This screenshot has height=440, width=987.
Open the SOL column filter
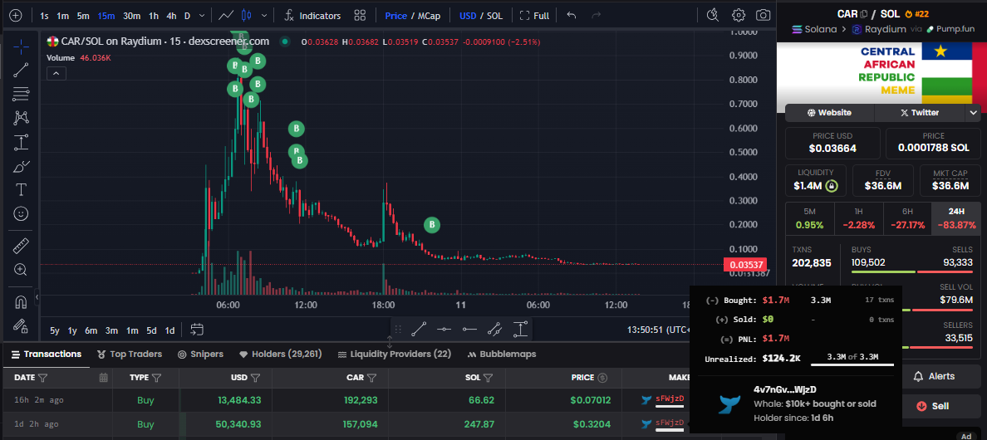pyautogui.click(x=489, y=378)
